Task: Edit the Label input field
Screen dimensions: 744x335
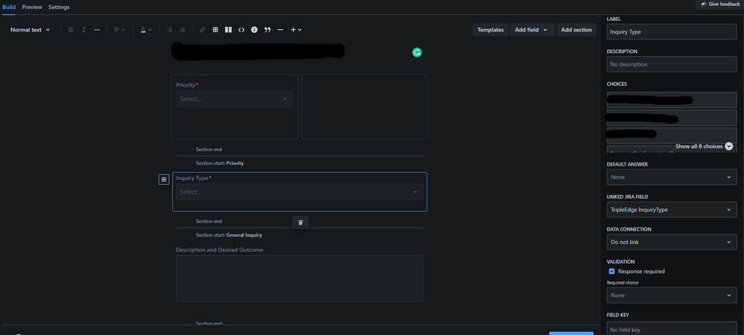Action: click(x=672, y=32)
